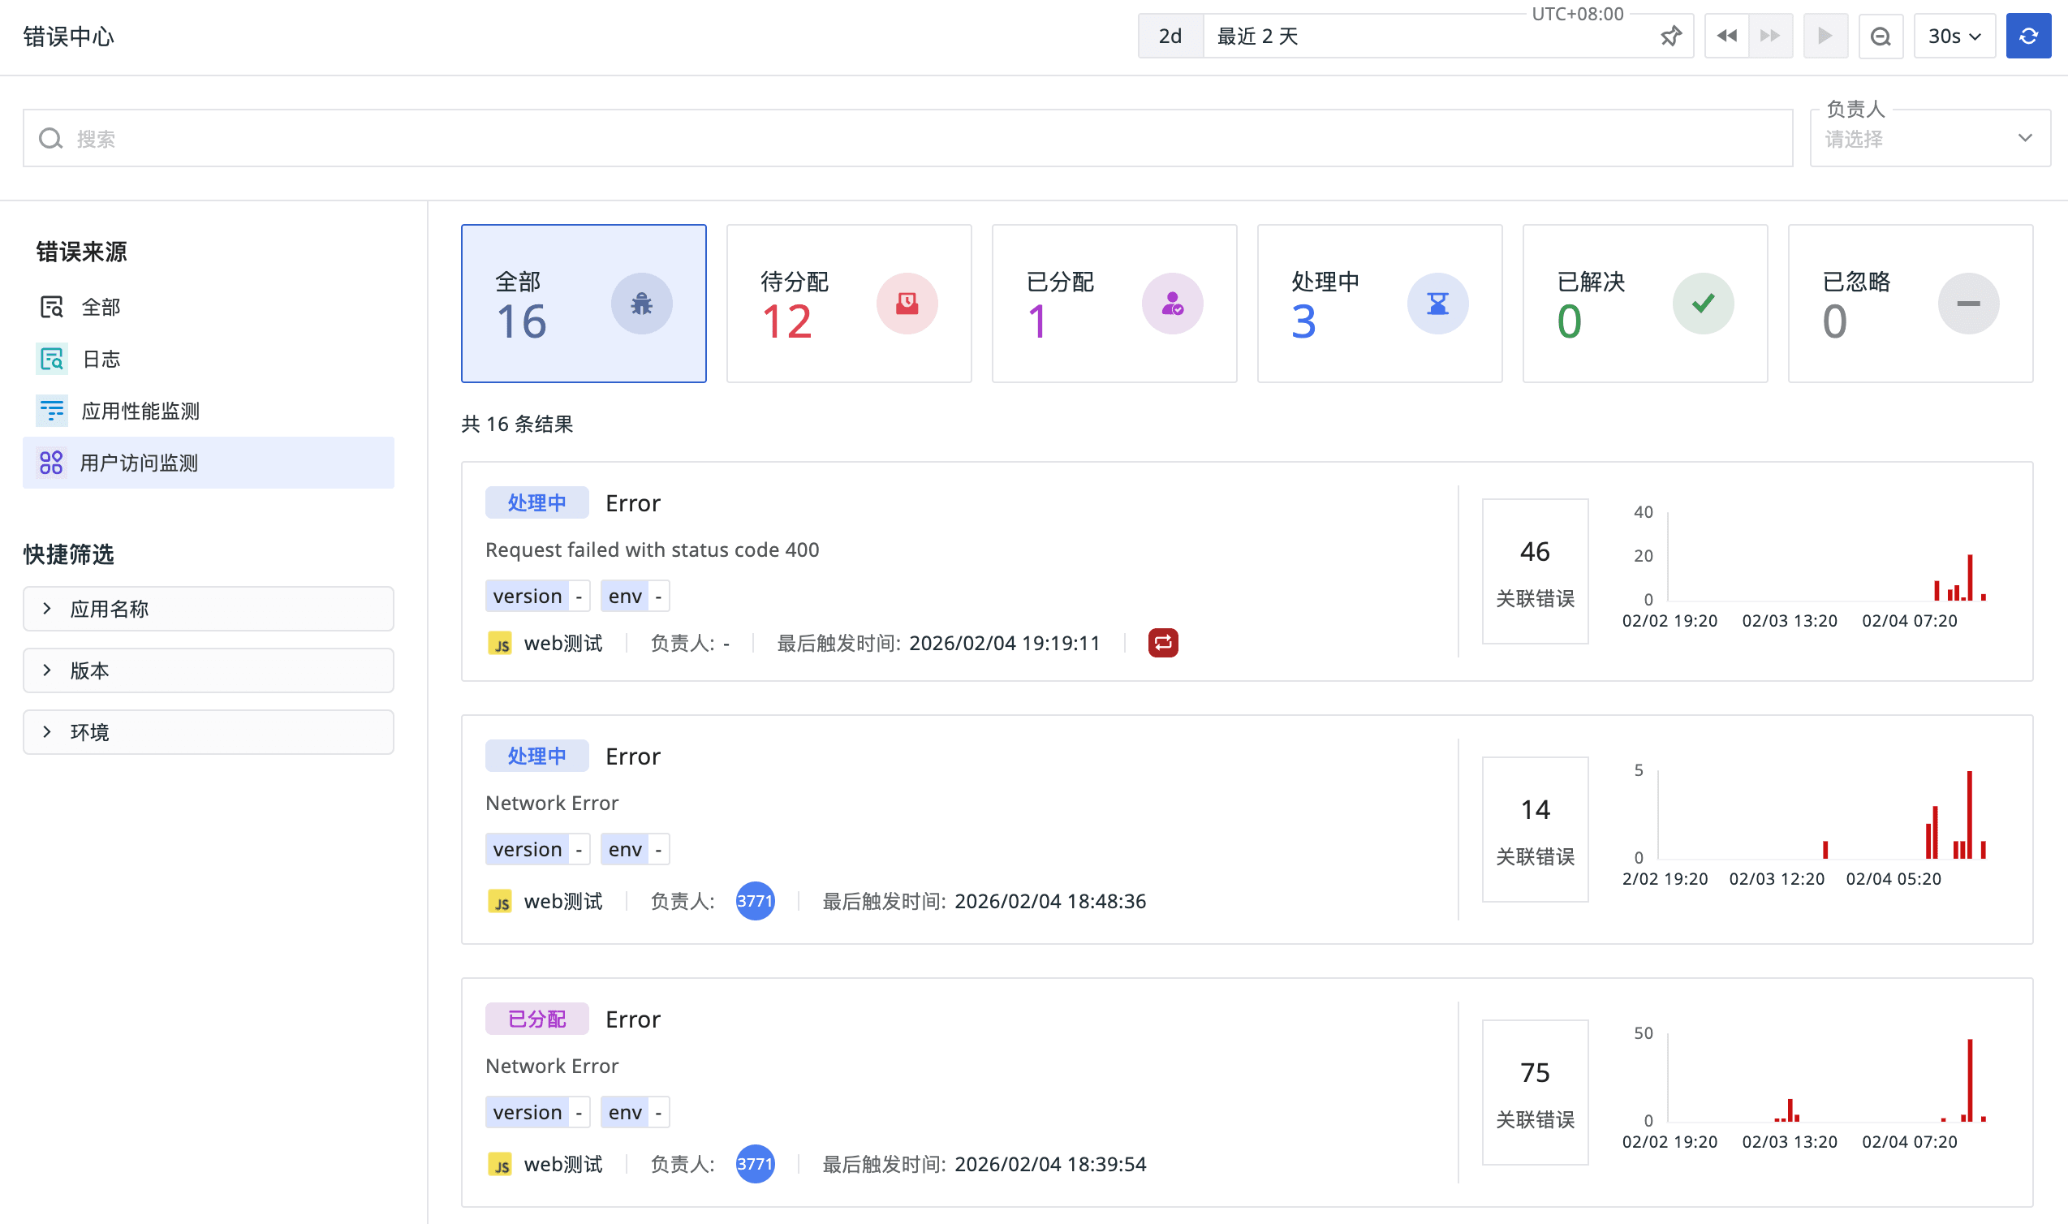Image resolution: width=2068 pixels, height=1224 pixels.
Task: Click the pin time range icon
Action: [1669, 37]
